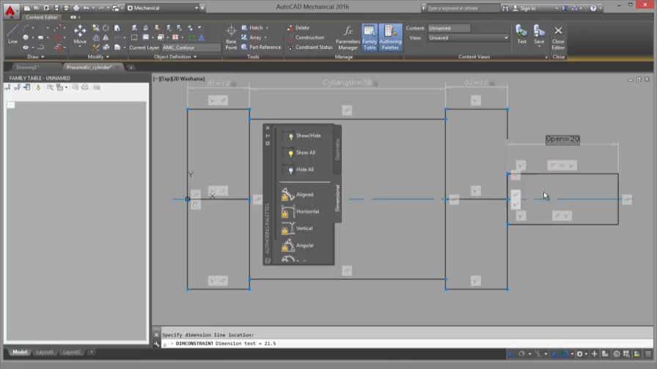
Task: Open the Sign In dropdown arrow
Action: tap(556, 8)
